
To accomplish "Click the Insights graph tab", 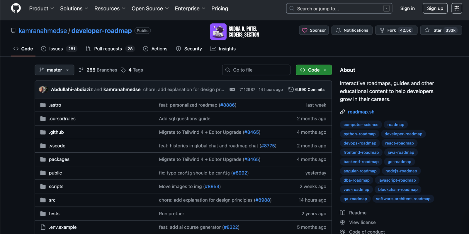I will pyautogui.click(x=223, y=49).
